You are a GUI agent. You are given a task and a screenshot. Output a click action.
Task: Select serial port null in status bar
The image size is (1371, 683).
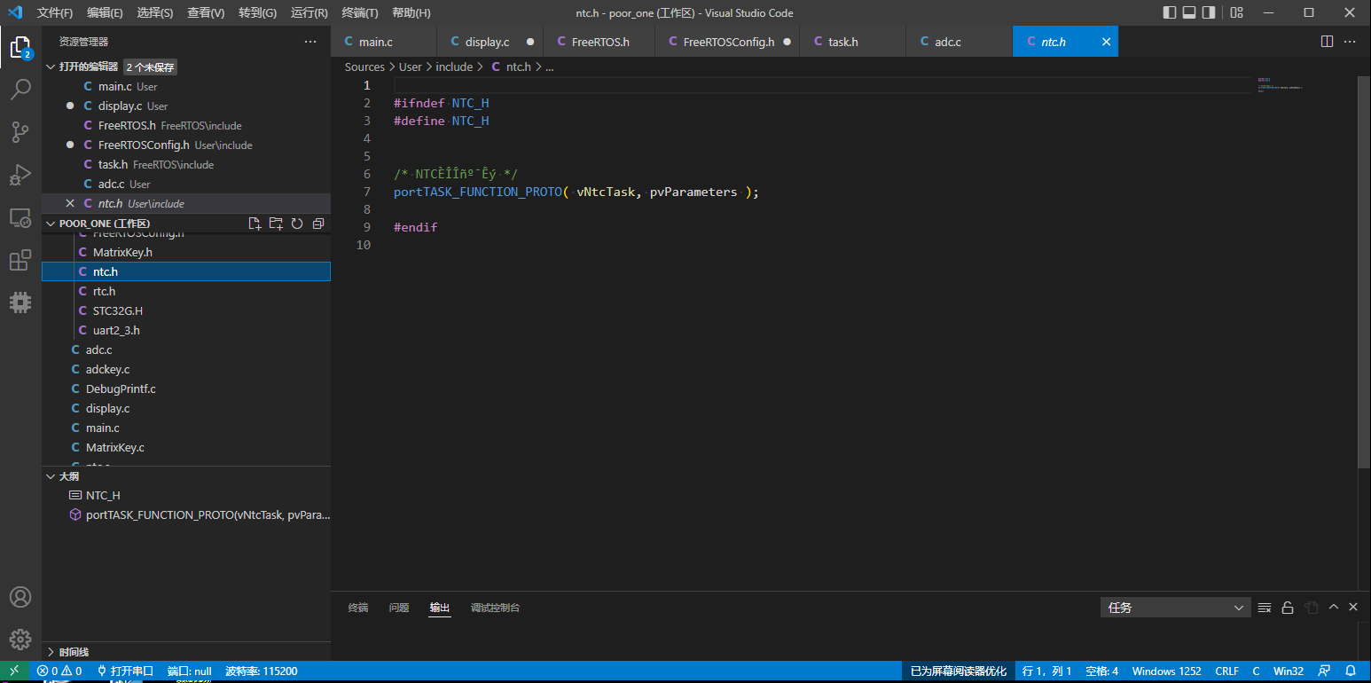[189, 671]
